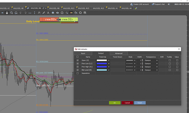The image size is (189, 113).
Task: Switch to the Input tab
Action: click(x=83, y=53)
